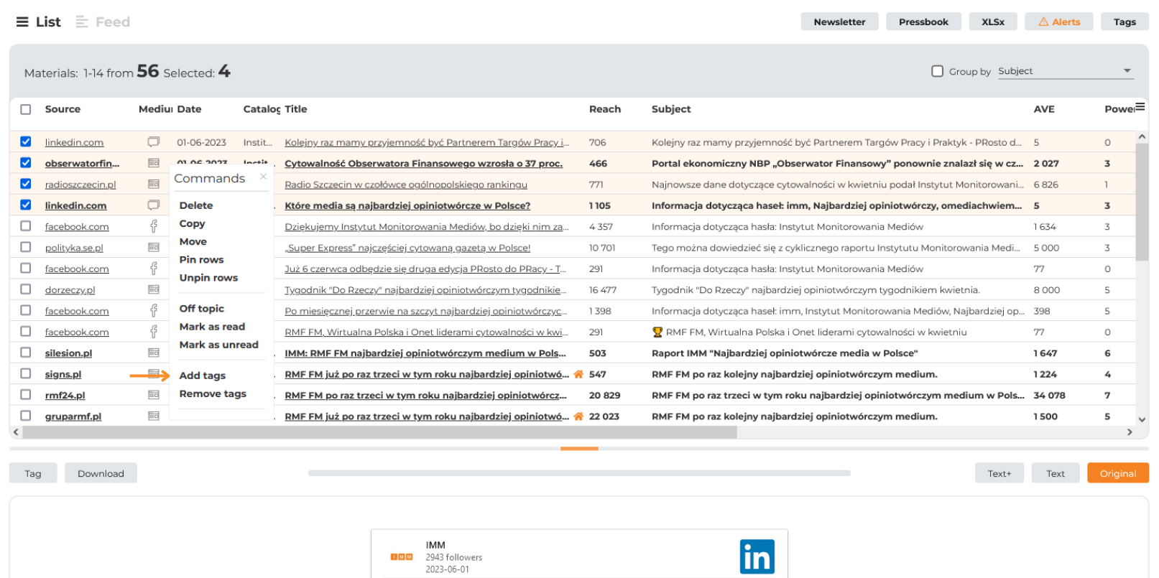This screenshot has width=1159, height=578.
Task: Click medium icon of rmf24.pl row
Action: point(154,395)
